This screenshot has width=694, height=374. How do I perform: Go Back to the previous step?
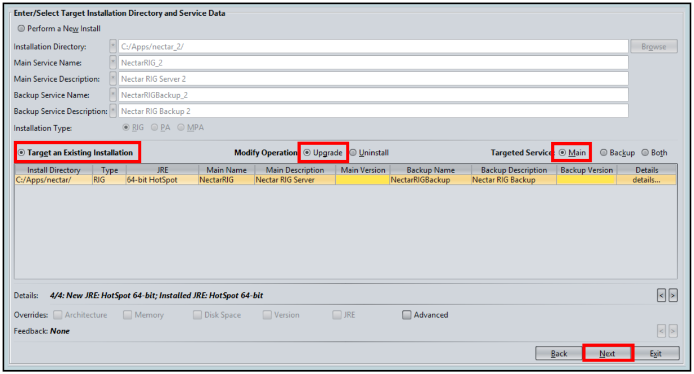click(x=559, y=354)
